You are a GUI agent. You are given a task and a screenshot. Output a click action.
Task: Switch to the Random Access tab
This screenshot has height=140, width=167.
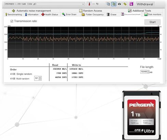90,11
